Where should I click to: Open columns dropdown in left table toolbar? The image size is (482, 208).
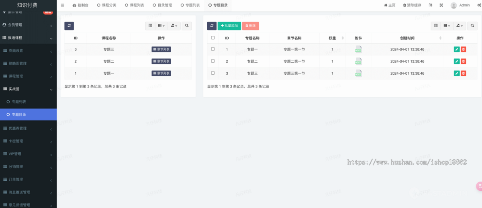tap(161, 26)
